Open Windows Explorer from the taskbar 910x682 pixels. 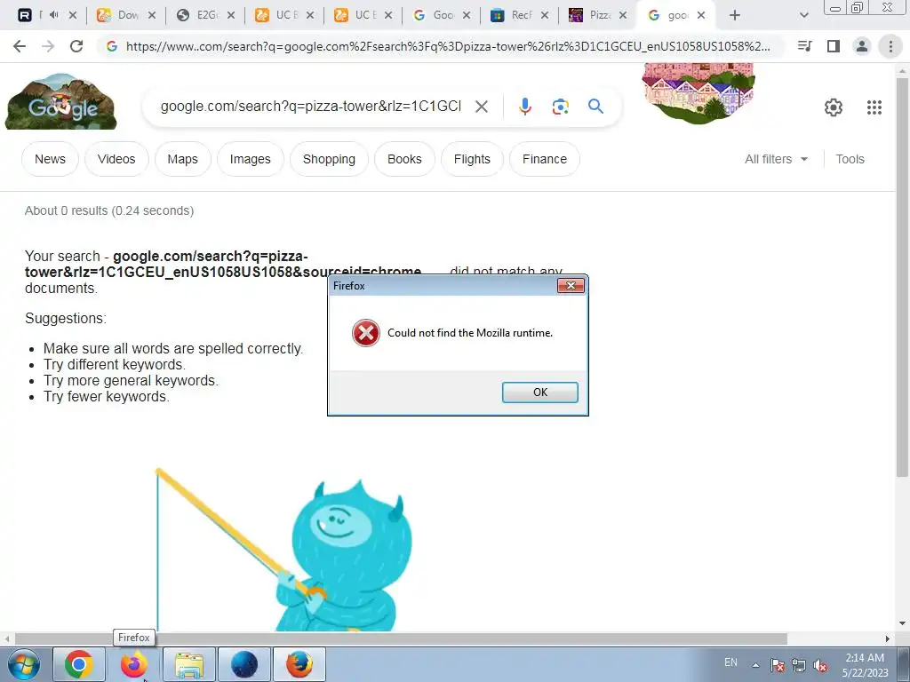[189, 664]
